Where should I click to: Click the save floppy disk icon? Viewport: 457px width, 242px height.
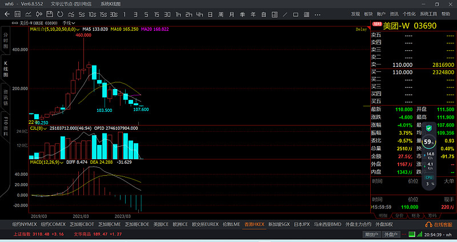pyautogui.click(x=49, y=14)
